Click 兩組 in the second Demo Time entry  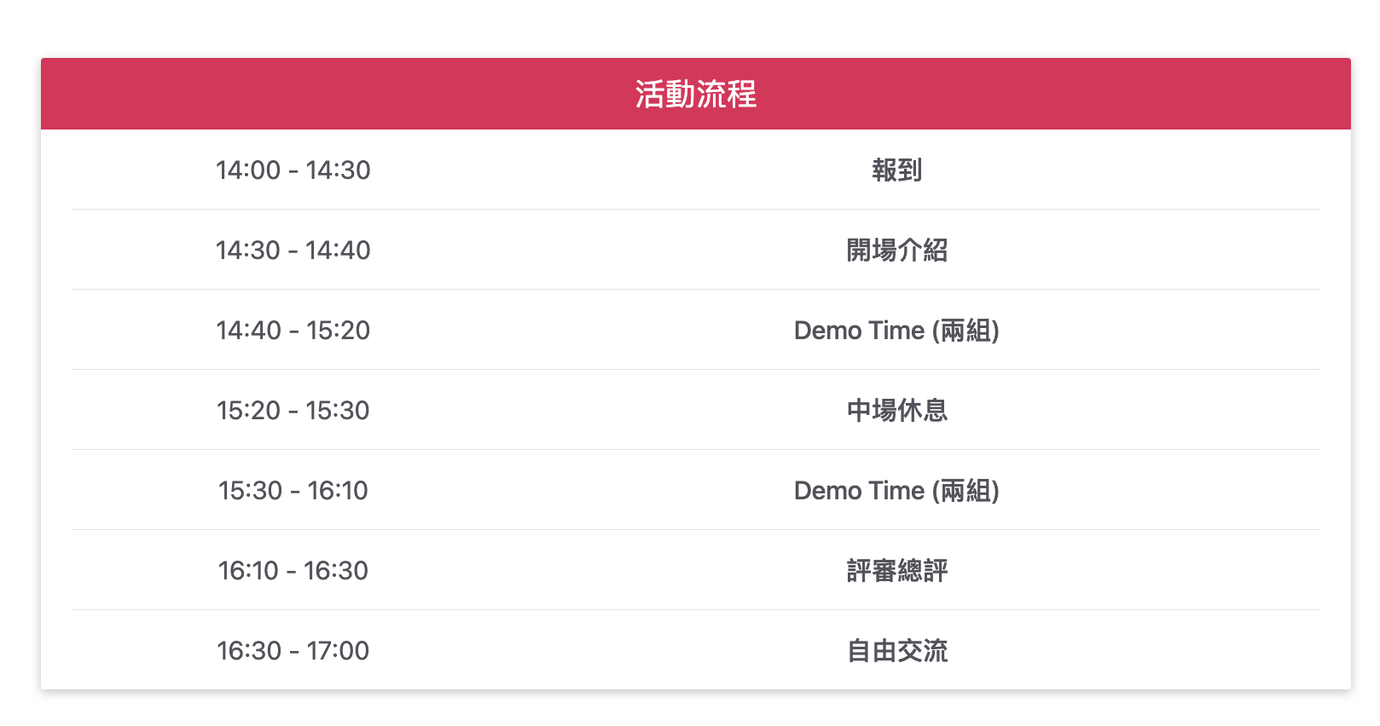click(965, 491)
